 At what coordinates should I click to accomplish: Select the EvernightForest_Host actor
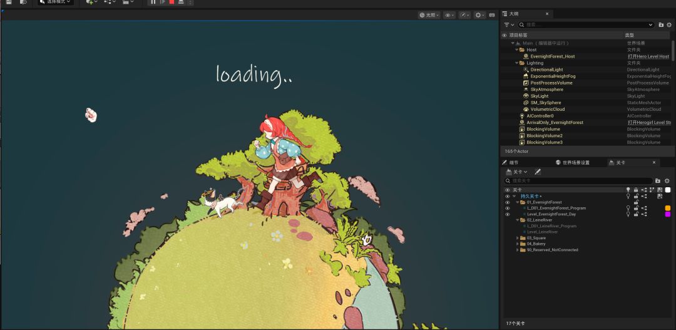point(552,56)
